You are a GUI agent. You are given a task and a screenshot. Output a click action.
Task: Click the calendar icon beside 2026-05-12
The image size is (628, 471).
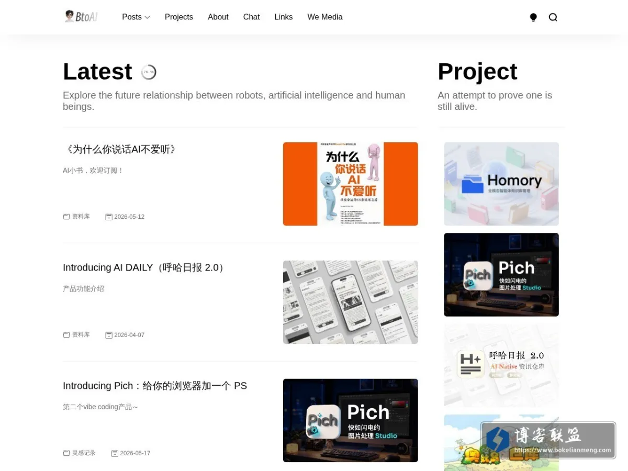109,217
